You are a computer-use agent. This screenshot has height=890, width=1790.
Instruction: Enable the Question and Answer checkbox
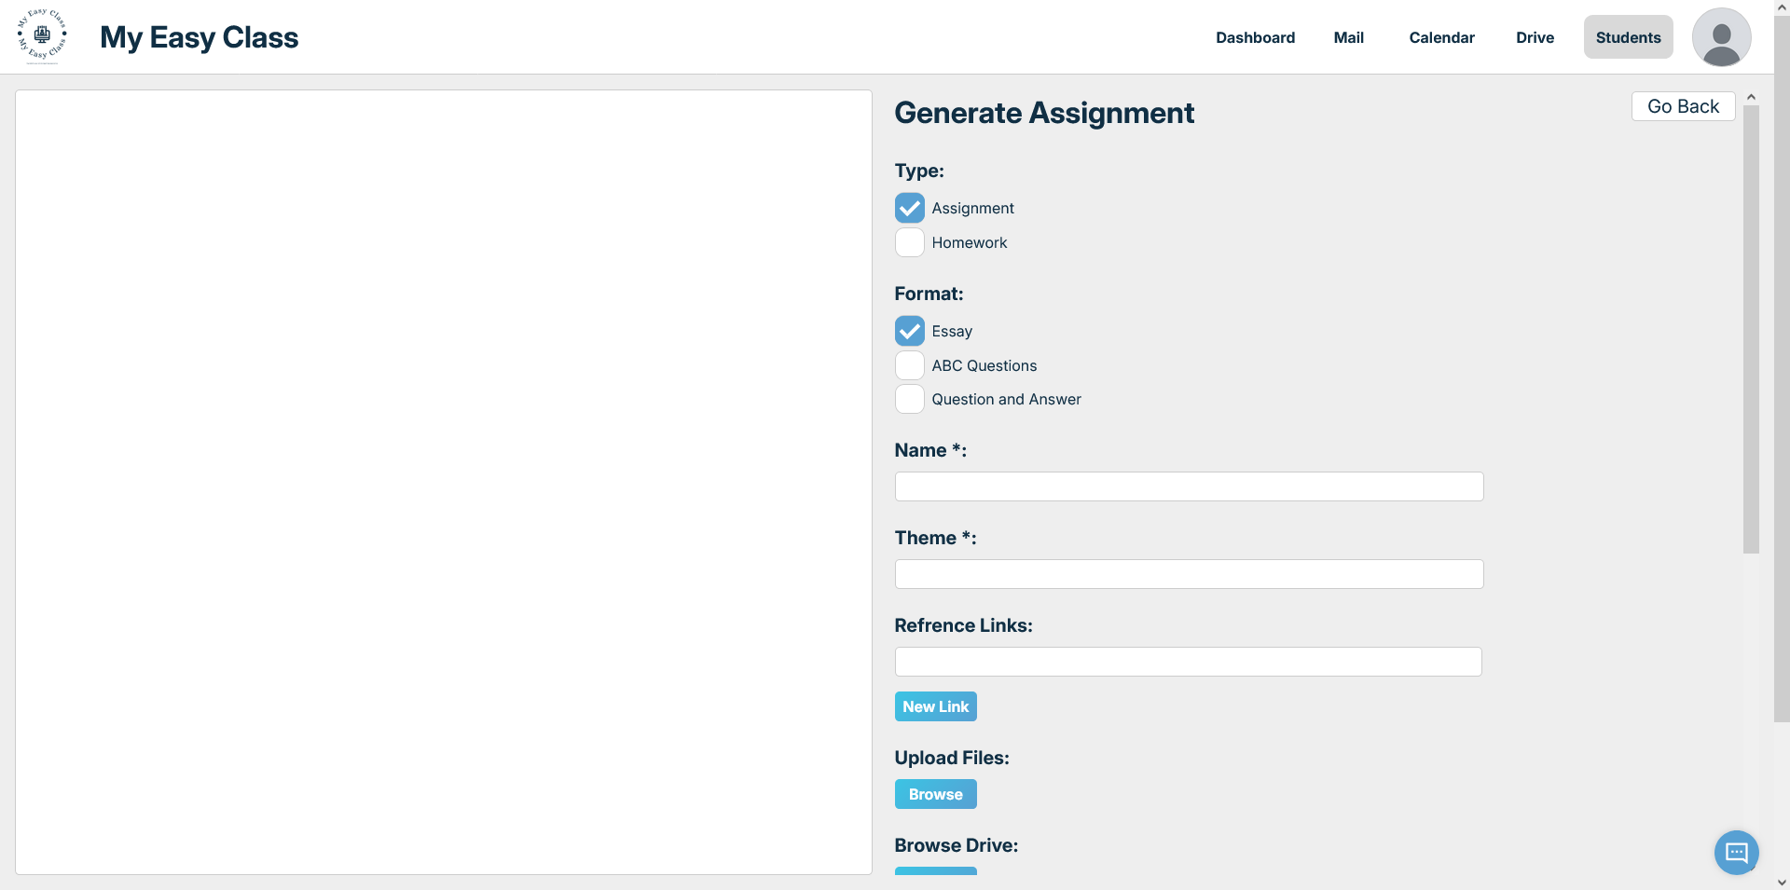click(909, 399)
